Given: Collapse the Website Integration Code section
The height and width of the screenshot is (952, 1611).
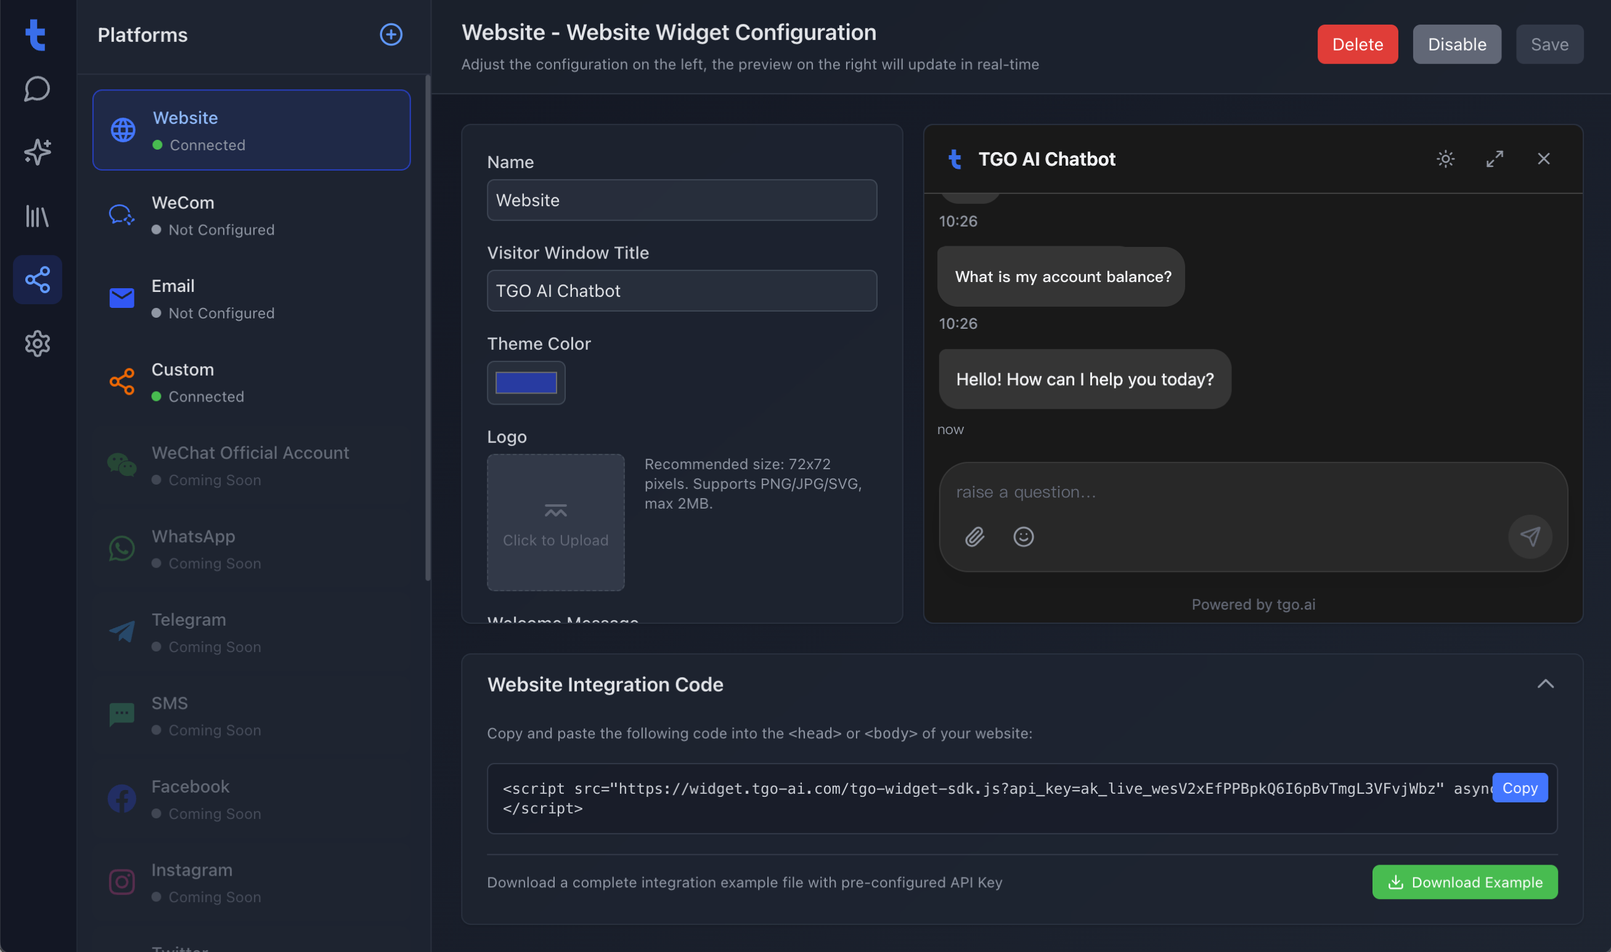Looking at the screenshot, I should pos(1545,684).
